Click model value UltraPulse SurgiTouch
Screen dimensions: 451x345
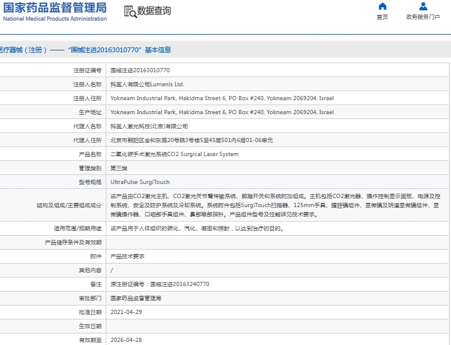click(x=140, y=182)
